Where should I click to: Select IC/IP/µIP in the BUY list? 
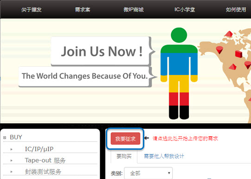coord(39,149)
